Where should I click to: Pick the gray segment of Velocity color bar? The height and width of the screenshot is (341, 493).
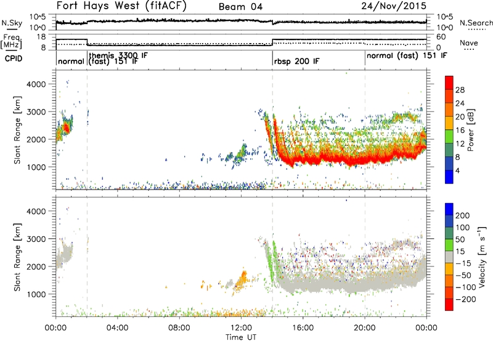[449, 257]
